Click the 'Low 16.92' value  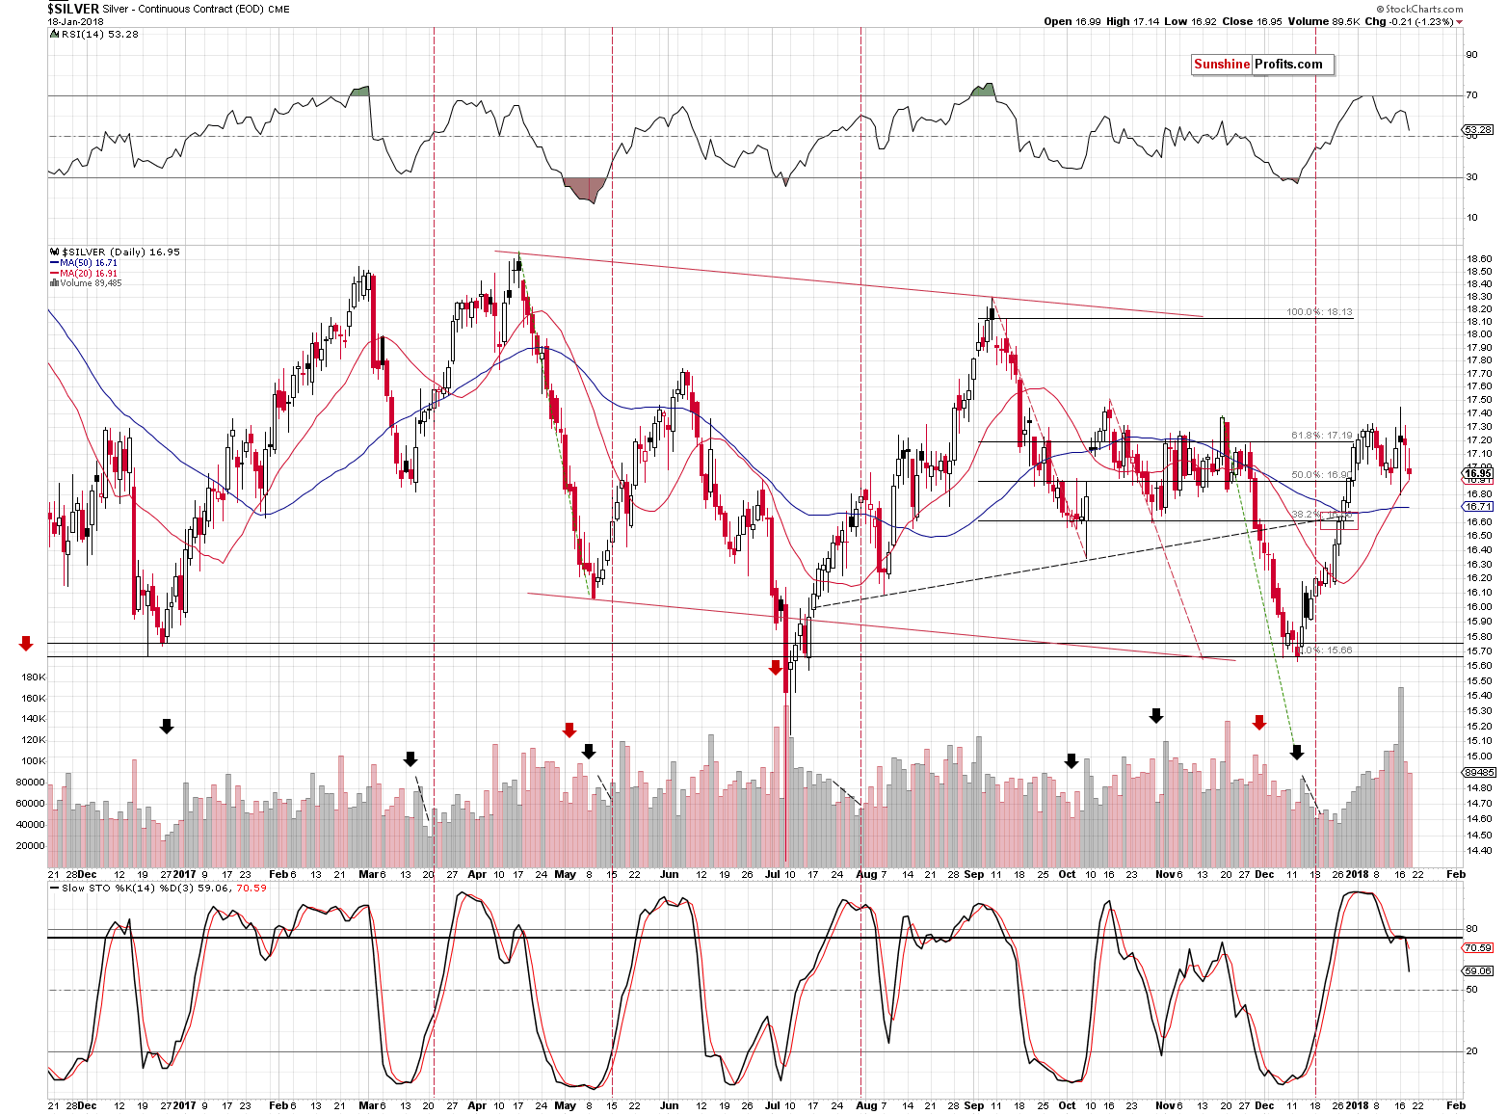(x=1191, y=21)
